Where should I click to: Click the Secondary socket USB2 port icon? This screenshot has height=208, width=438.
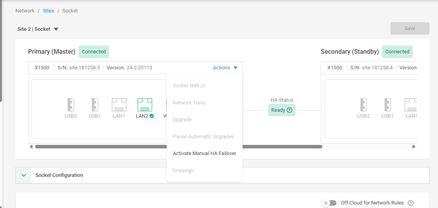363,105
